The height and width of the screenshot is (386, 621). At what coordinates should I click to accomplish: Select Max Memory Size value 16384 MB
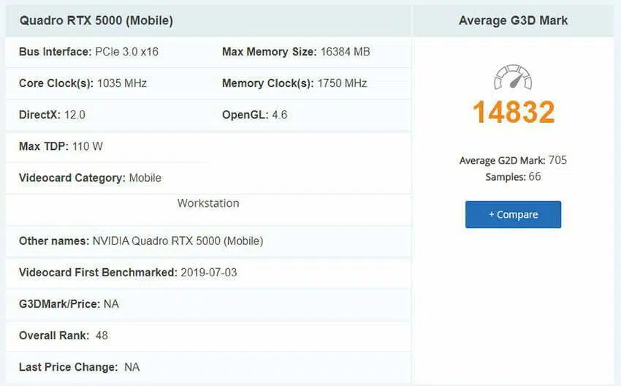pos(346,52)
